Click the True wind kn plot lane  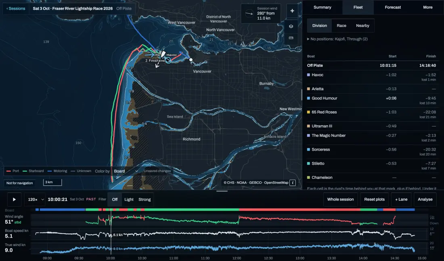229,248
